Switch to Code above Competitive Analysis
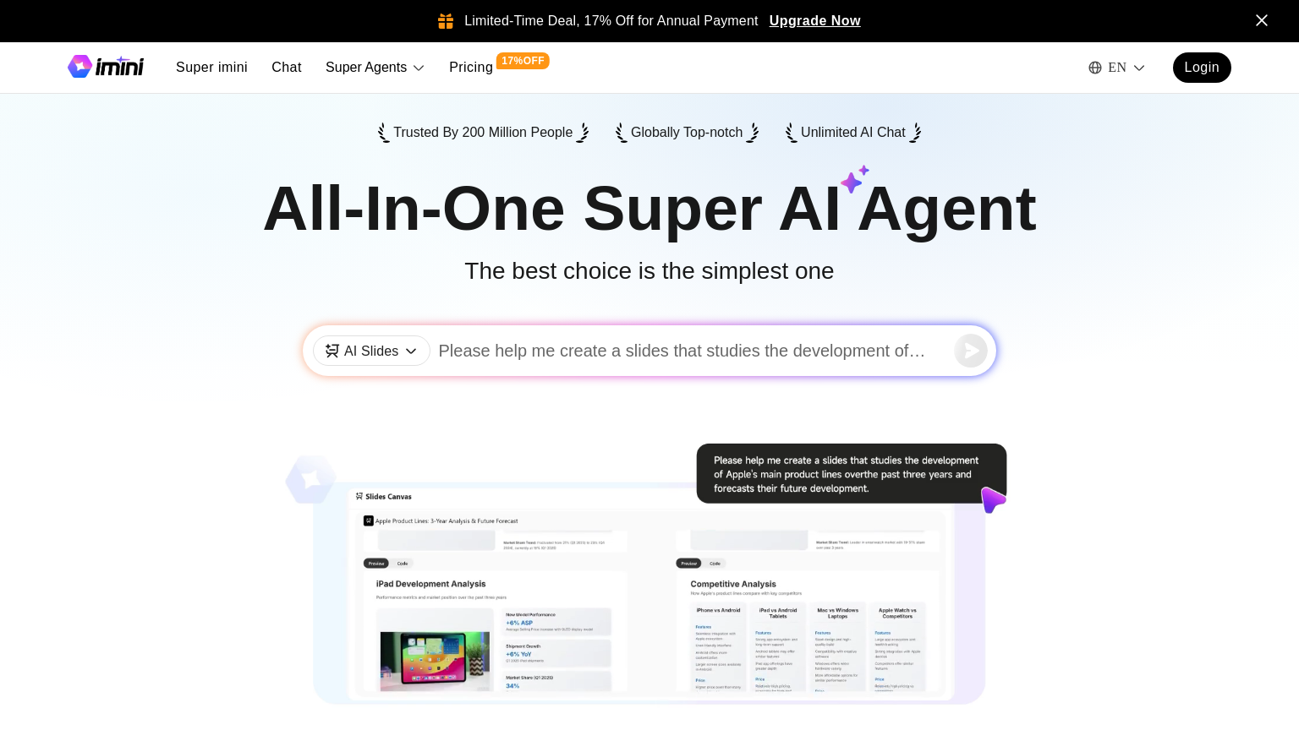Screen dimensions: 1299x730 pyautogui.click(x=715, y=564)
